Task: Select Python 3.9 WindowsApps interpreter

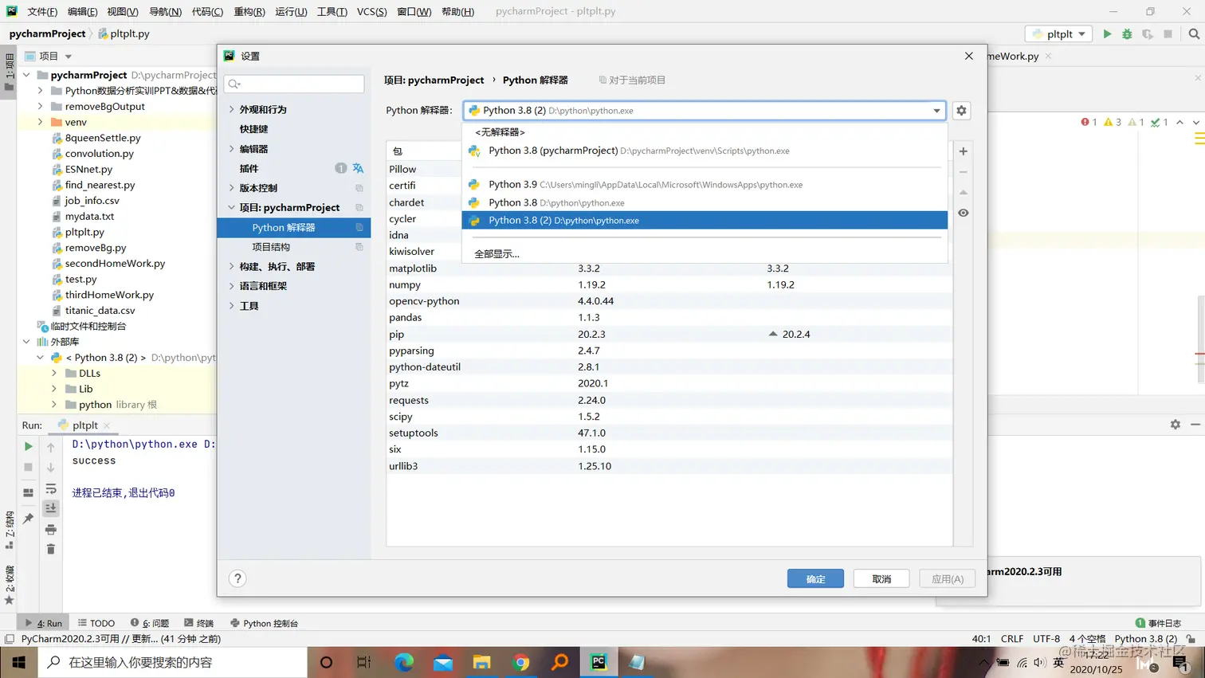Action: pos(705,185)
